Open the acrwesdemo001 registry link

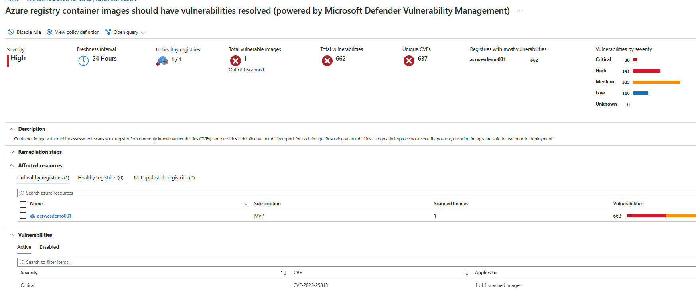pyautogui.click(x=54, y=216)
